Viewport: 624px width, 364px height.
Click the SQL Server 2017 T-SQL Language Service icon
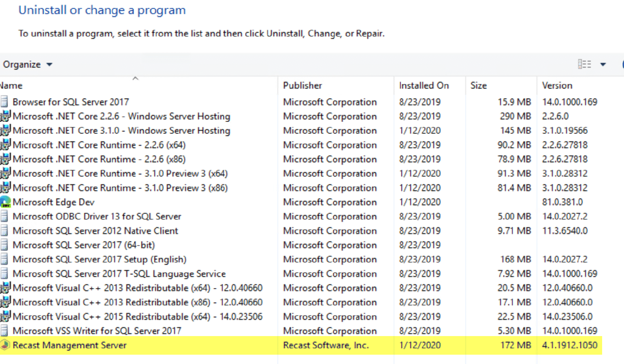pyautogui.click(x=4, y=273)
